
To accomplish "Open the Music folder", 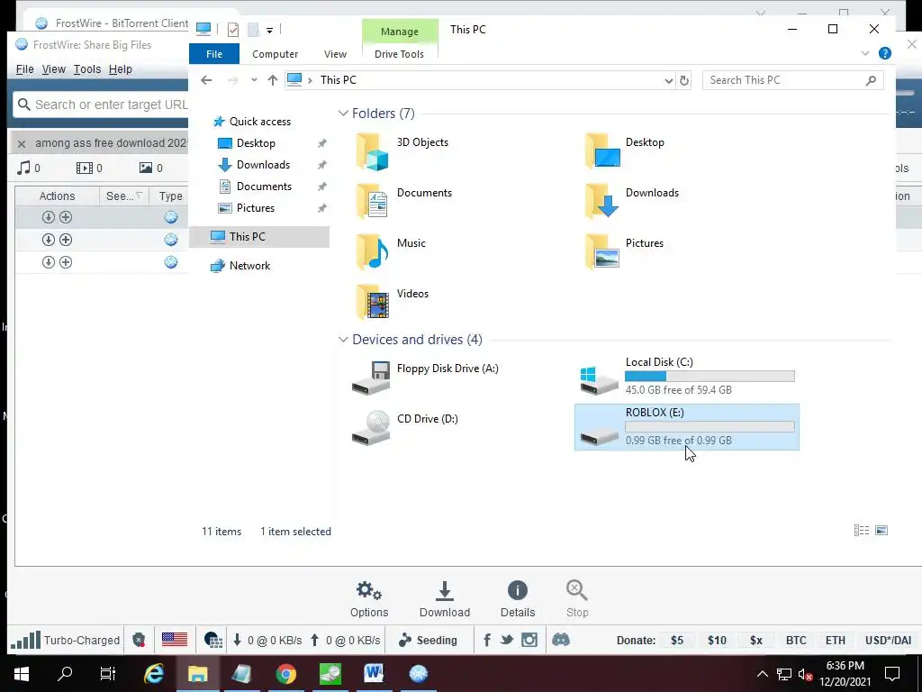I will point(391,252).
